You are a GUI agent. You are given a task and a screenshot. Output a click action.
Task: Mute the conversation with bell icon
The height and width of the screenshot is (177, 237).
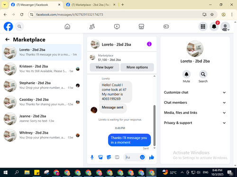[x=186, y=74]
